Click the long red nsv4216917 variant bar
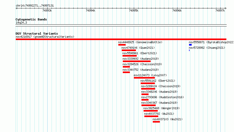Image resolution: width=234 pixels, height=132 pixels. coord(121,39)
